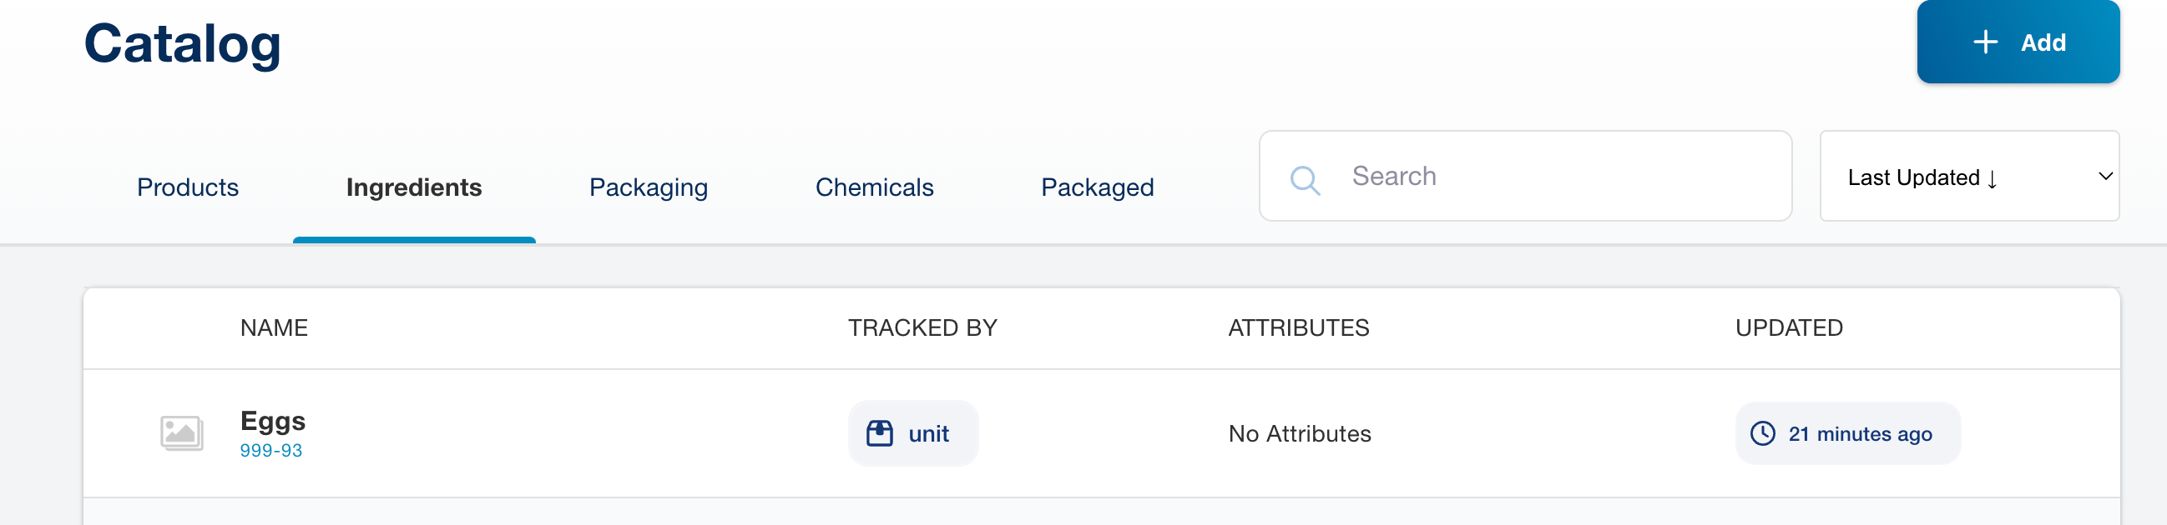Click the magnifying glass search icon
Viewport: 2167px width, 525px height.
click(1305, 180)
